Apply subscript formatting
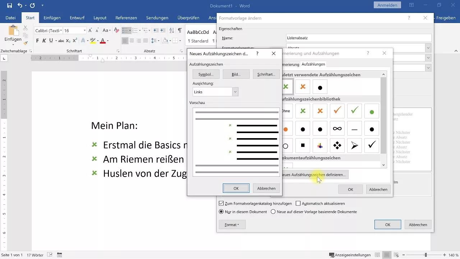This screenshot has height=259, width=460. tap(68, 40)
